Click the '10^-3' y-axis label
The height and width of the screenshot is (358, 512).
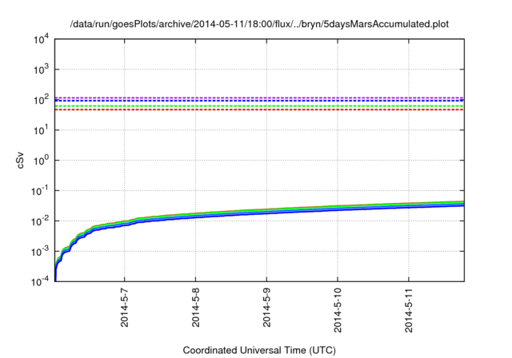pyautogui.click(x=40, y=252)
